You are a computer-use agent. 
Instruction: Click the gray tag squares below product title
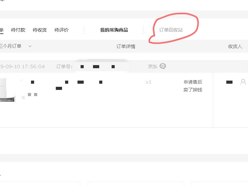click(33, 95)
